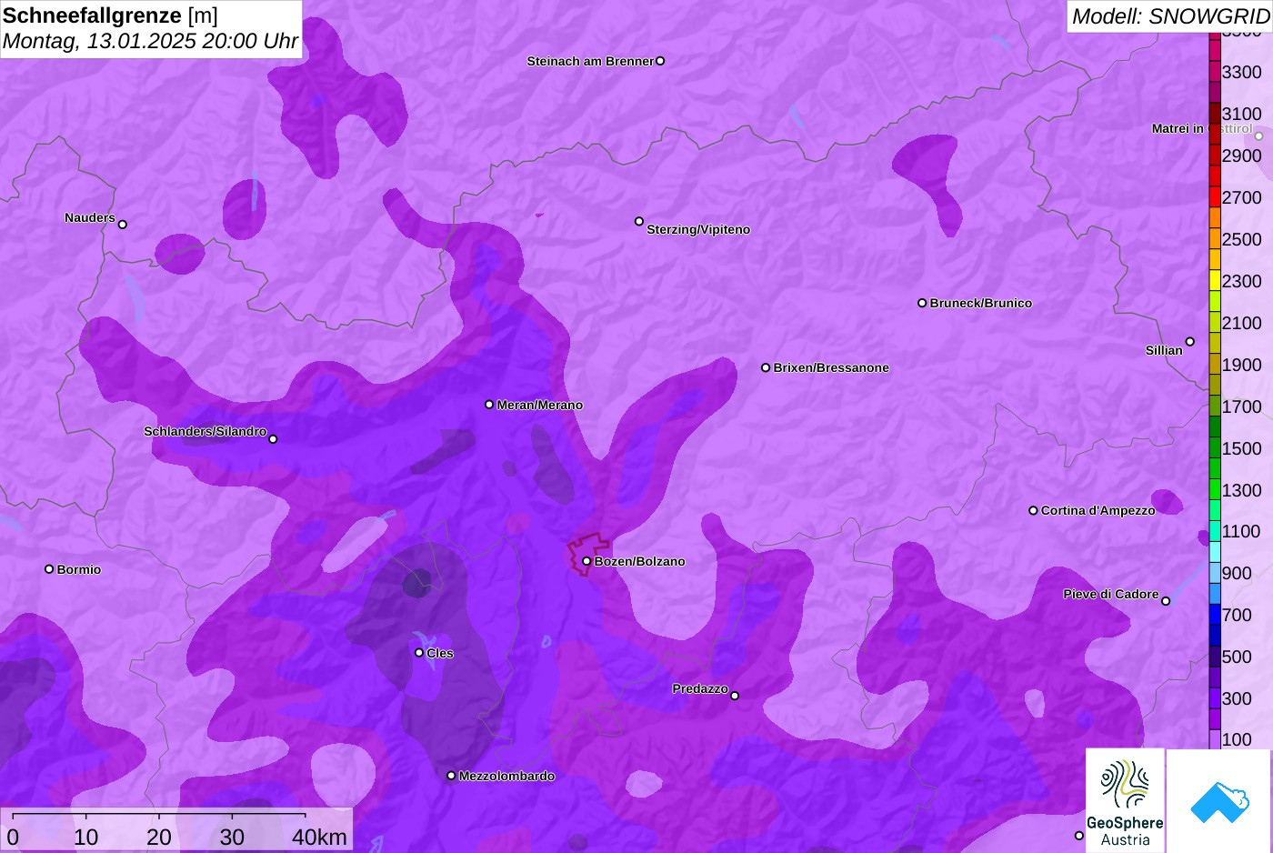Click the Meran/Merano label text
Viewport: 1273px width, 853px height.
[x=540, y=405]
